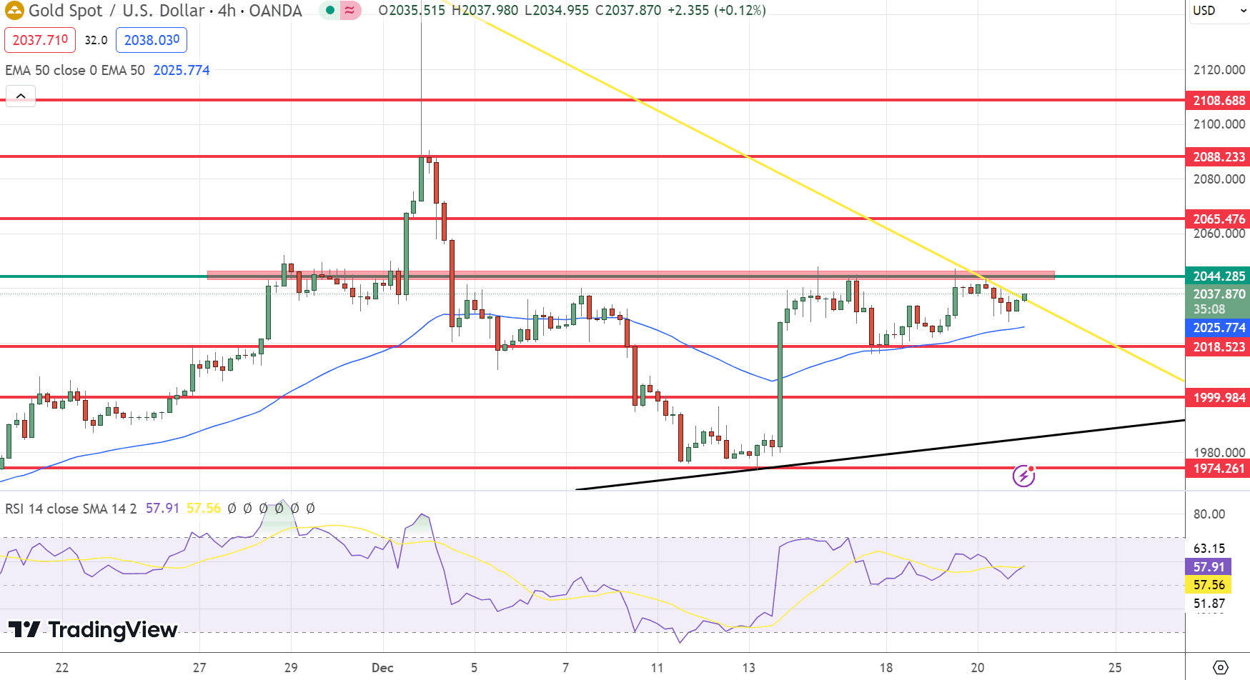Click the 2065.476 red price label
This screenshot has width=1250, height=680.
(1218, 219)
